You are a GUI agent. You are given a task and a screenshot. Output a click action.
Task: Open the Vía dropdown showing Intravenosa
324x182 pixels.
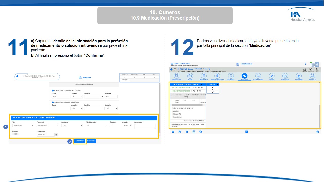pos(23,125)
